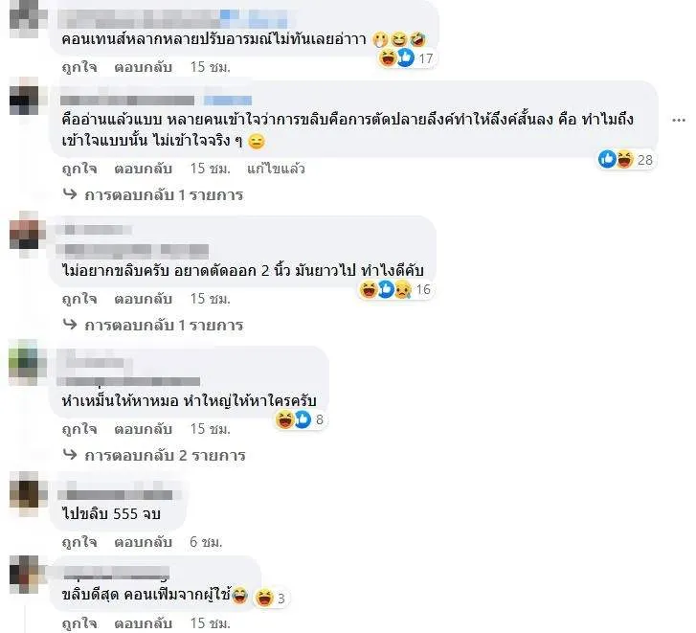The image size is (696, 633).
Task: Like the first comment with 'ถูกใจ'
Action: tap(79, 67)
